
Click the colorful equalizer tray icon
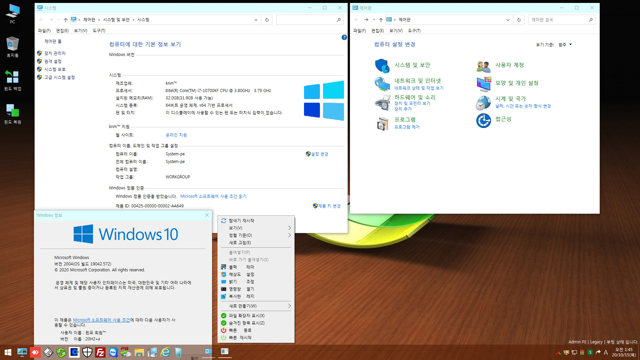582,353
